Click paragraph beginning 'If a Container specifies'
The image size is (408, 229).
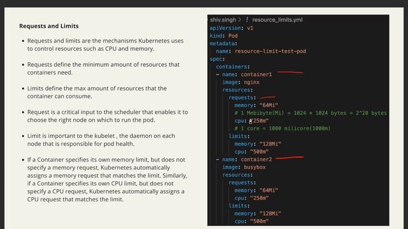[x=107, y=179]
